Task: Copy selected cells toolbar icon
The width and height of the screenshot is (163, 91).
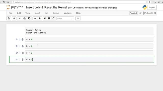Action: pos(24,18)
